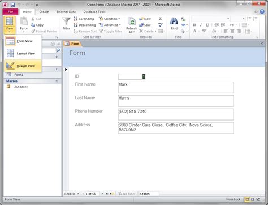
Task: Click the No Filter indicator button
Action: (x=127, y=194)
